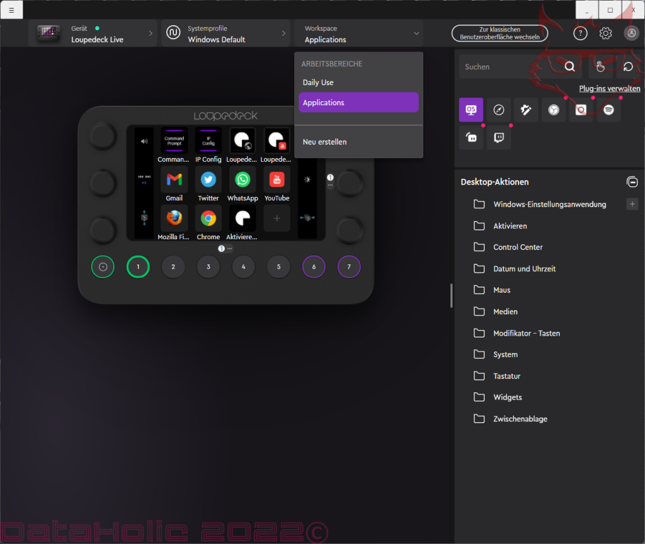Collapse the Desktop-Aktionen section
Image resolution: width=645 pixels, height=544 pixels.
pos(632,181)
